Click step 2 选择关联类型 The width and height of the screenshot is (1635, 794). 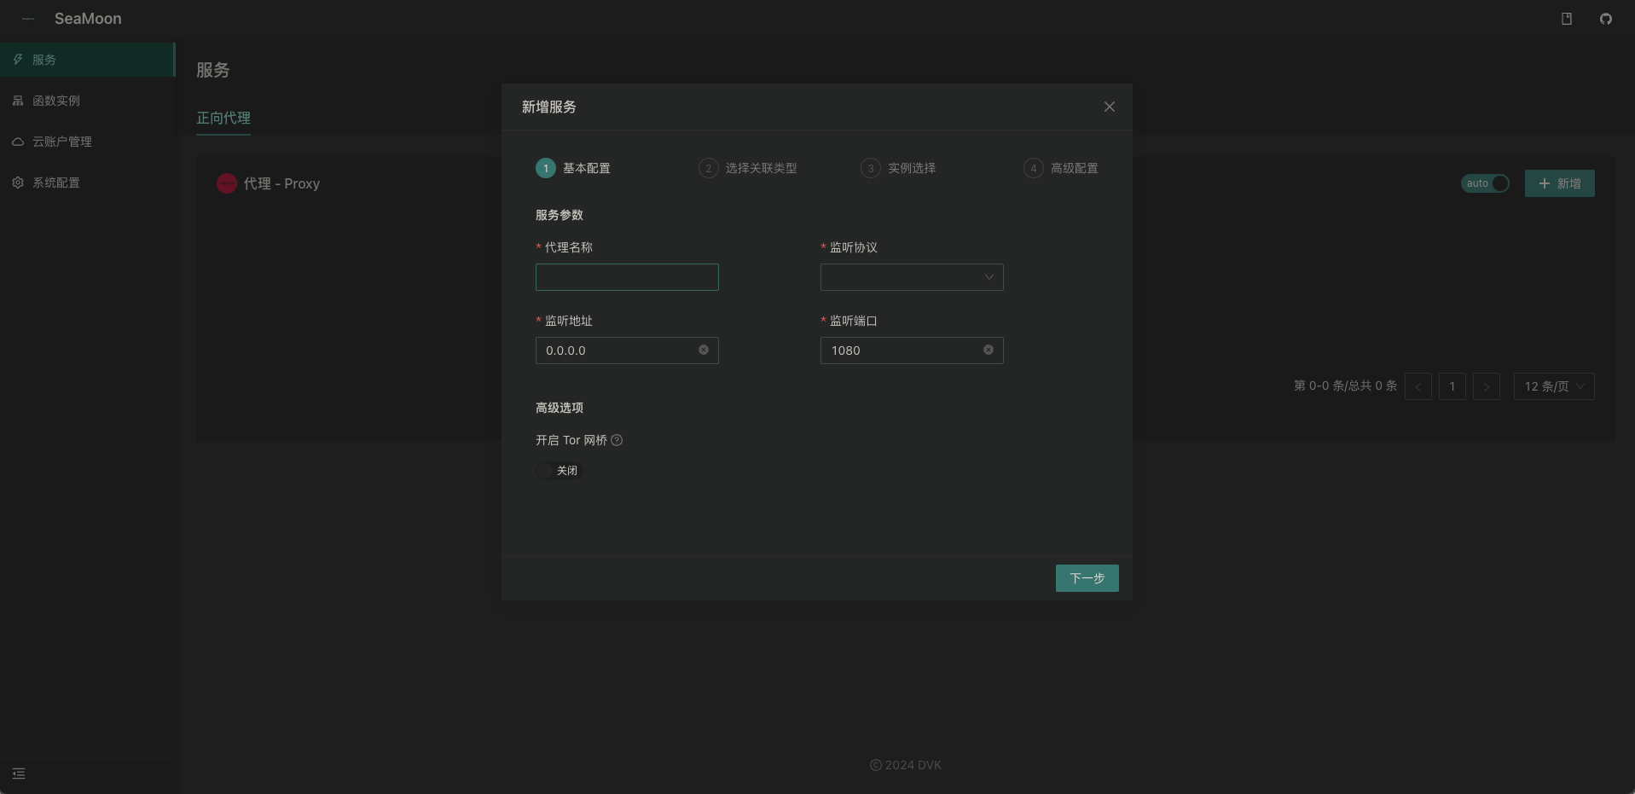coord(748,168)
